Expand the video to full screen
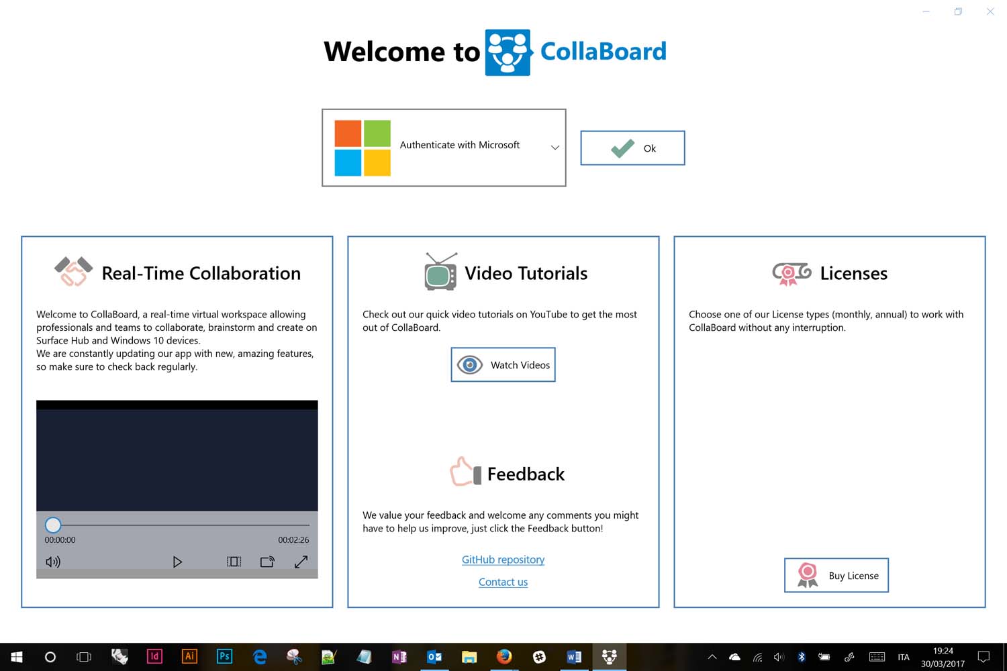The width and height of the screenshot is (1007, 671). [301, 562]
